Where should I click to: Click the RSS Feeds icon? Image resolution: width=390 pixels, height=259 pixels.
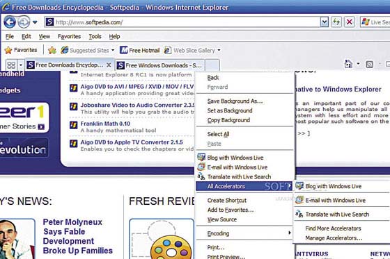[x=370, y=65]
